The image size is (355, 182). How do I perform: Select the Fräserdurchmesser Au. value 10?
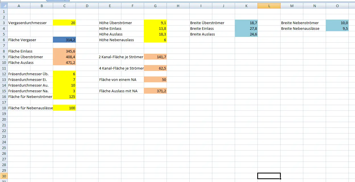click(x=65, y=85)
